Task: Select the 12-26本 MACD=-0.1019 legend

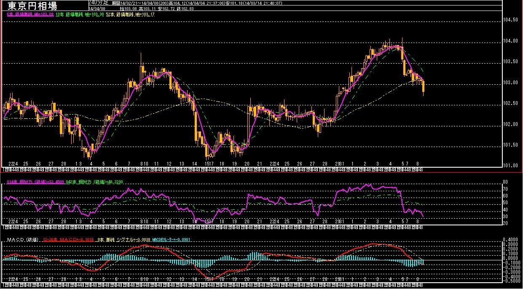Action: 68,240
